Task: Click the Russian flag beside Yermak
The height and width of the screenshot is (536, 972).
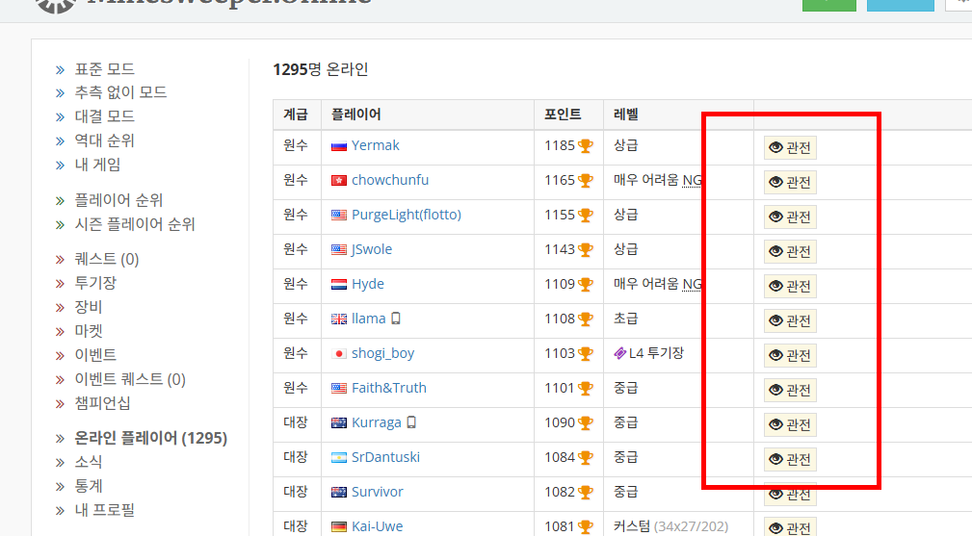Action: 339,146
